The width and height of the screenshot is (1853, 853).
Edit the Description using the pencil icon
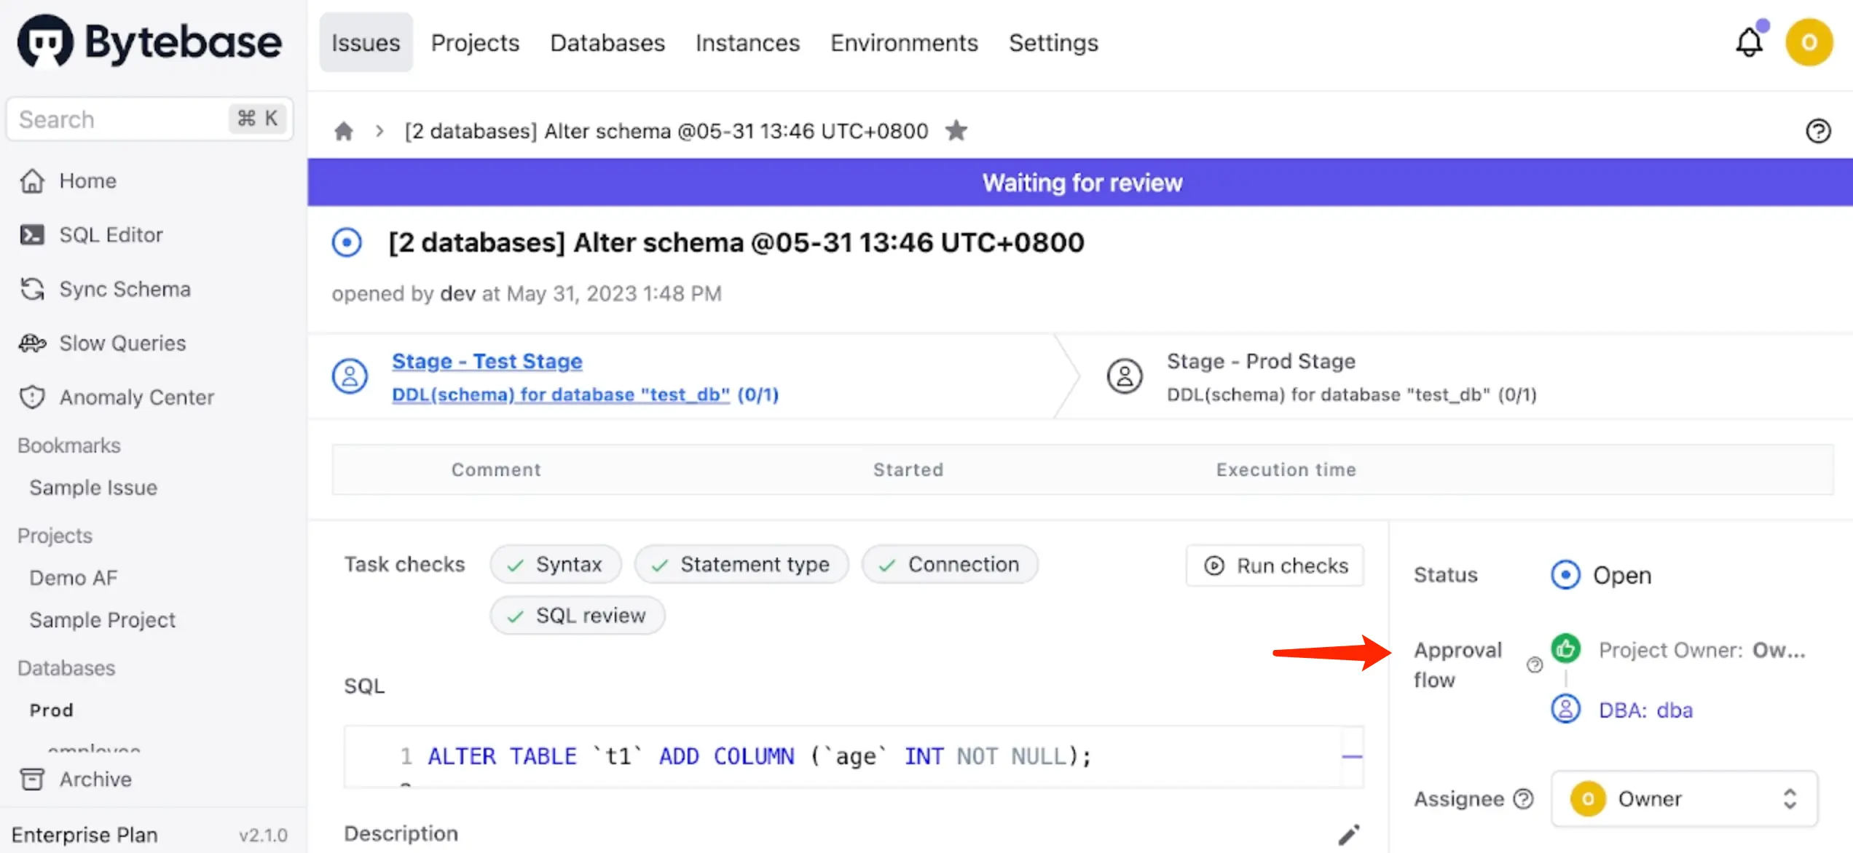click(x=1349, y=834)
